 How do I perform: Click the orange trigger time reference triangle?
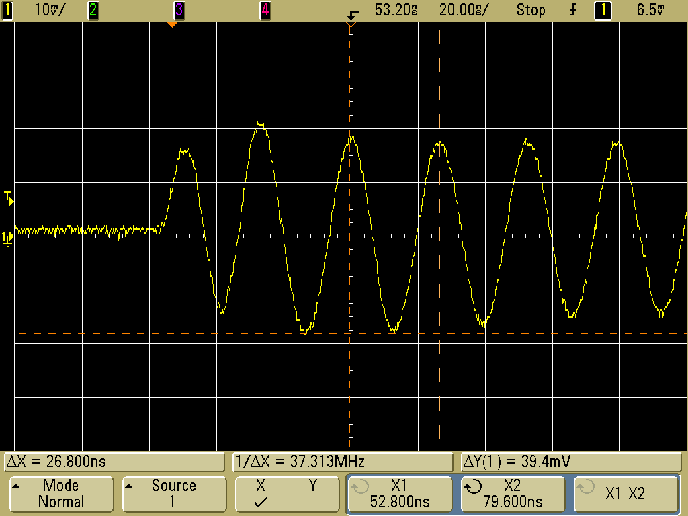[173, 25]
